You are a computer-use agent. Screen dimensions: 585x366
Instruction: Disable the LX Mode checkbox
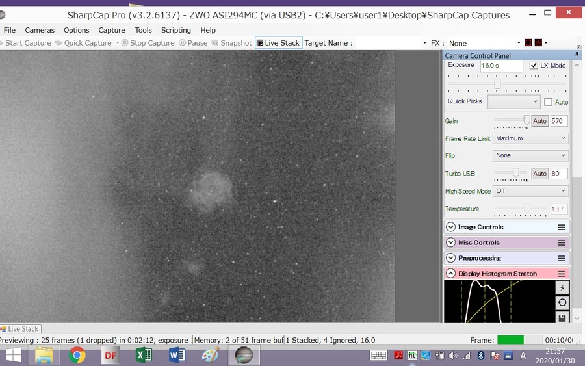pyautogui.click(x=534, y=65)
